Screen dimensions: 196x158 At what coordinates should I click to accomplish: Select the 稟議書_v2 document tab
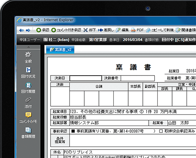coord(60,50)
